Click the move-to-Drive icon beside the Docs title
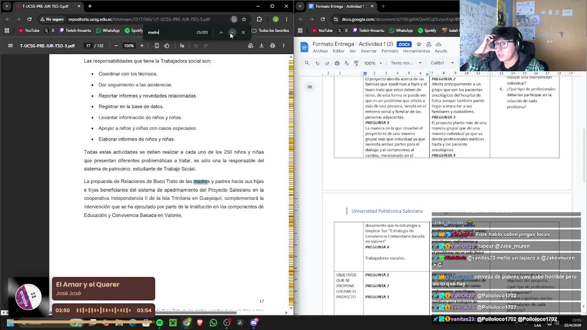The height and width of the screenshot is (330, 587). click(428, 44)
